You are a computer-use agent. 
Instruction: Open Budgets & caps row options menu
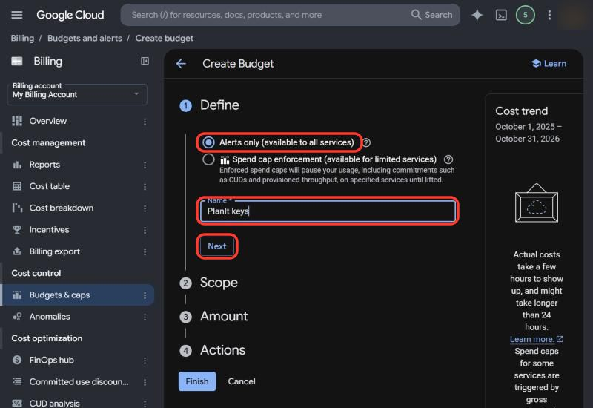[145, 295]
